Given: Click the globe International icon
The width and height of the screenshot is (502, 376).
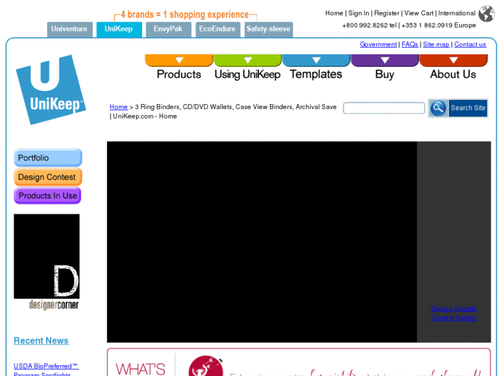Looking at the screenshot, I should coord(487,14).
